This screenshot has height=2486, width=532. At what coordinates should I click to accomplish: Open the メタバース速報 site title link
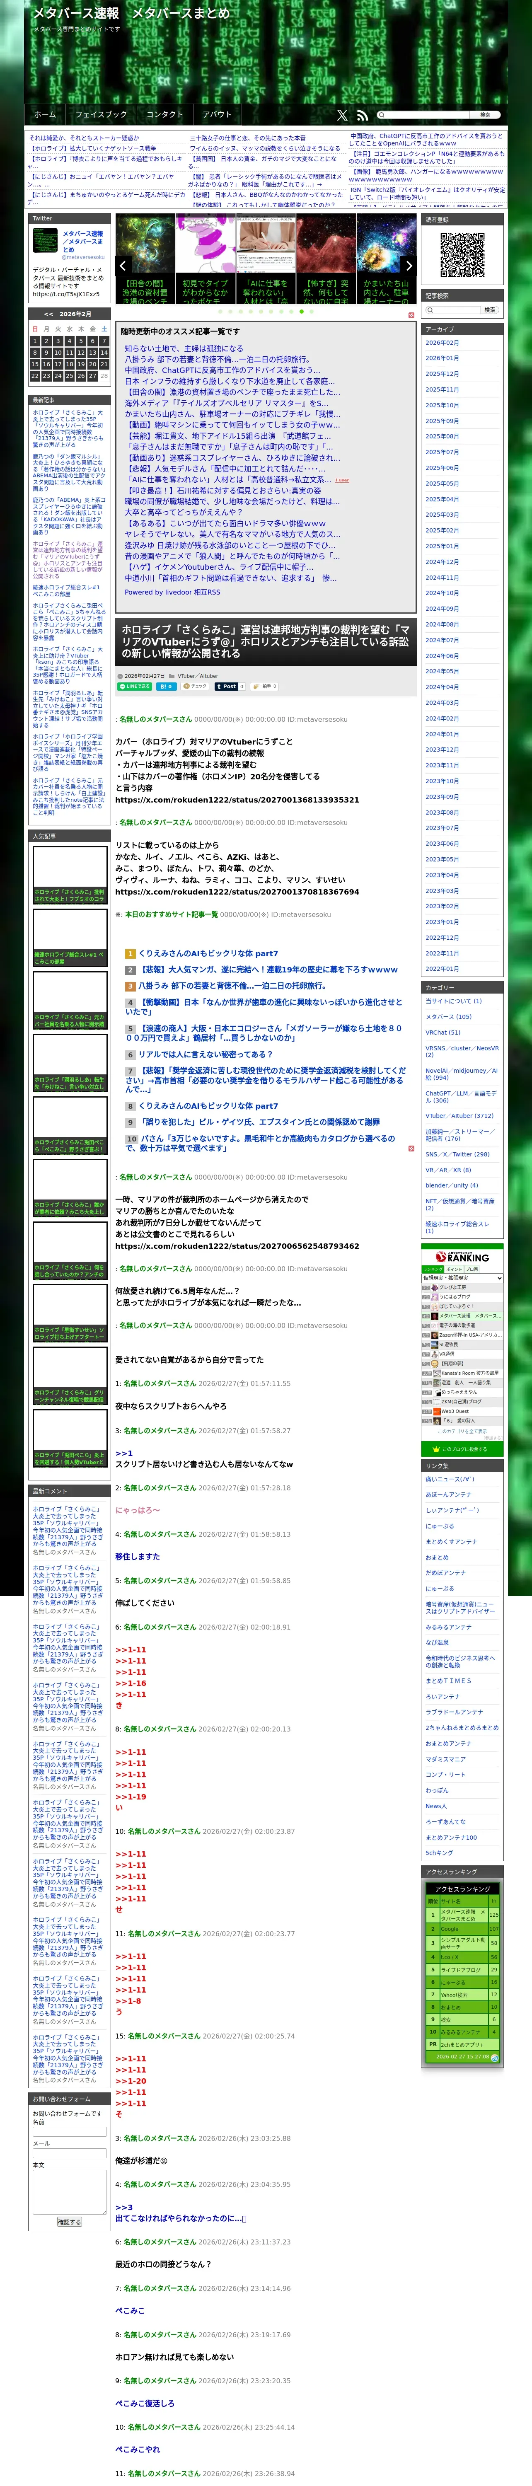click(132, 14)
